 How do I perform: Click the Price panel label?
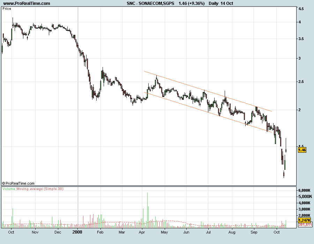tap(7, 9)
